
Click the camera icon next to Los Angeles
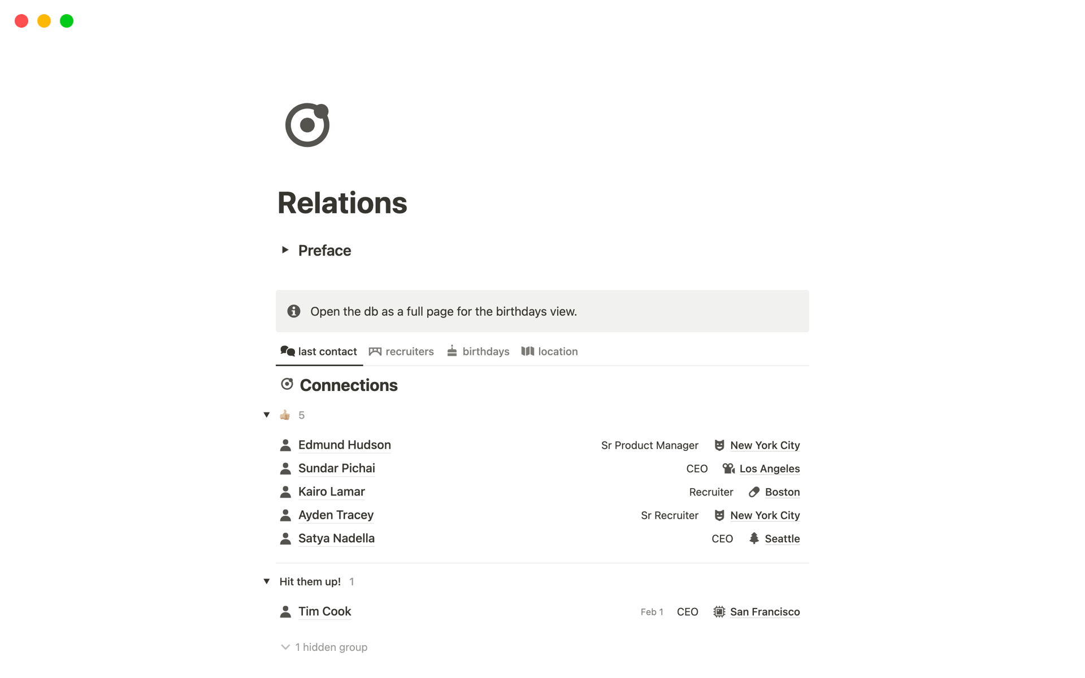[x=728, y=469]
